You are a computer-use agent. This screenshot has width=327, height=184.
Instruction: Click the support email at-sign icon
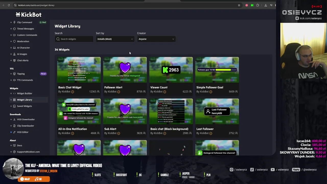click(14, 152)
